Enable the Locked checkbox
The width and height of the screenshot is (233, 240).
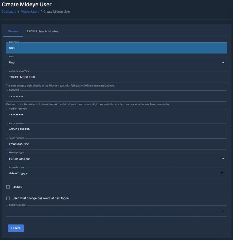pyautogui.click(x=8, y=187)
